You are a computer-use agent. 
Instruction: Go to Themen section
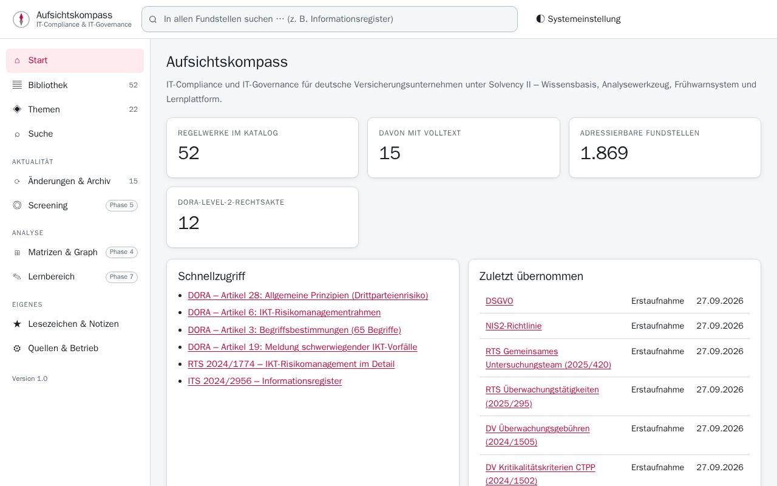[75, 109]
